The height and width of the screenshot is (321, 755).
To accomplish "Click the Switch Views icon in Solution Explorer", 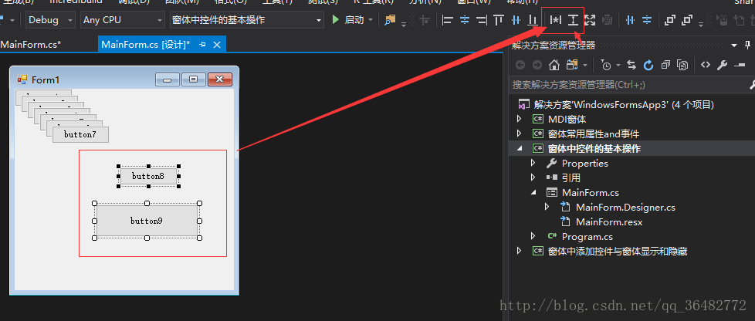I will [571, 65].
